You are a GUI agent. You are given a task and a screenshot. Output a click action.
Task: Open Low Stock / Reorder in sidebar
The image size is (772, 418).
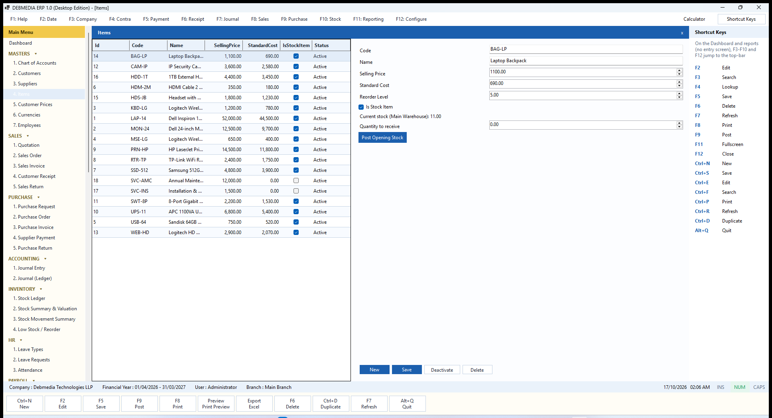(x=37, y=329)
